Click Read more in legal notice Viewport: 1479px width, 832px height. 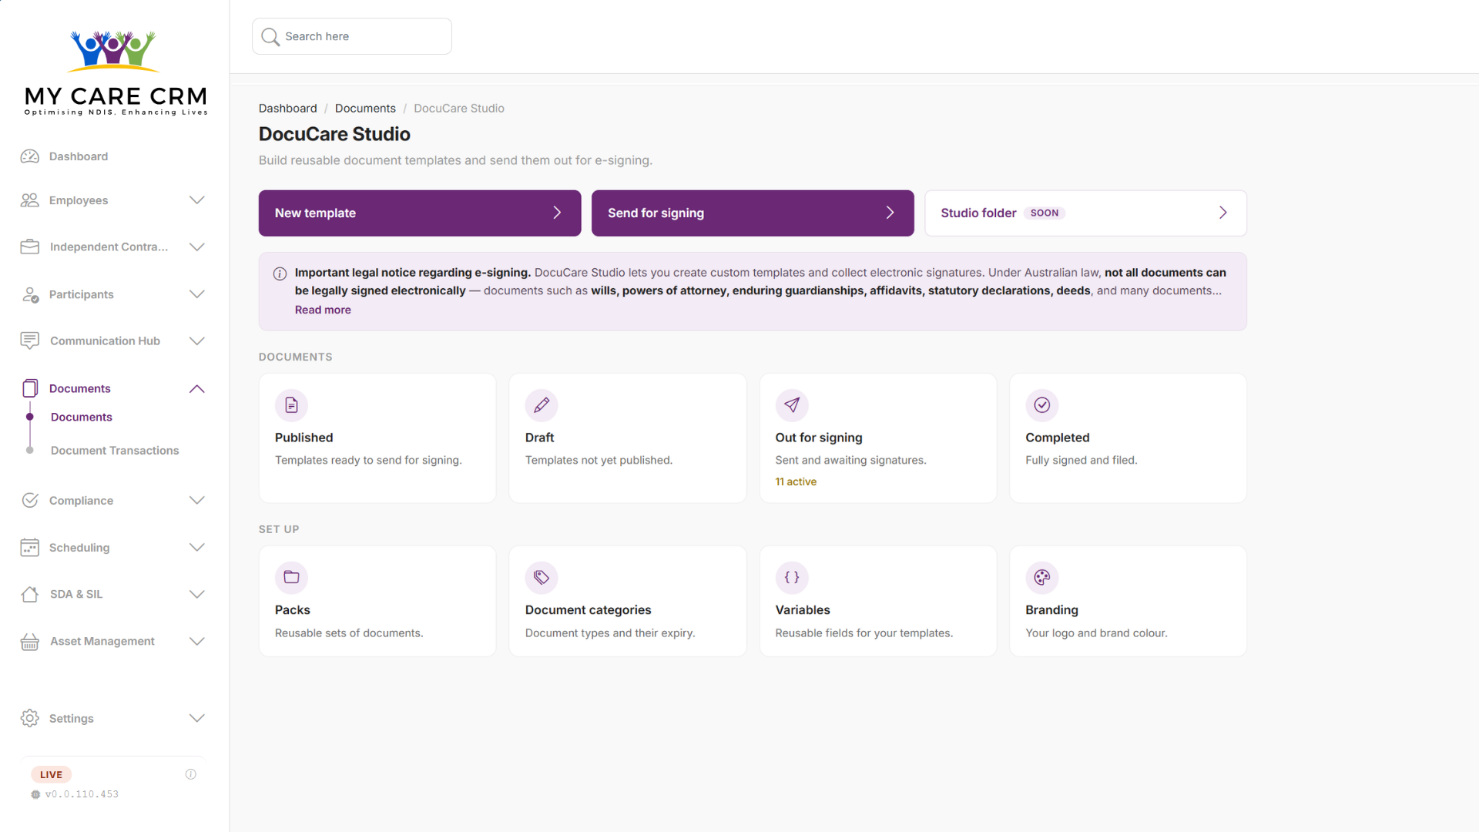[x=323, y=310]
